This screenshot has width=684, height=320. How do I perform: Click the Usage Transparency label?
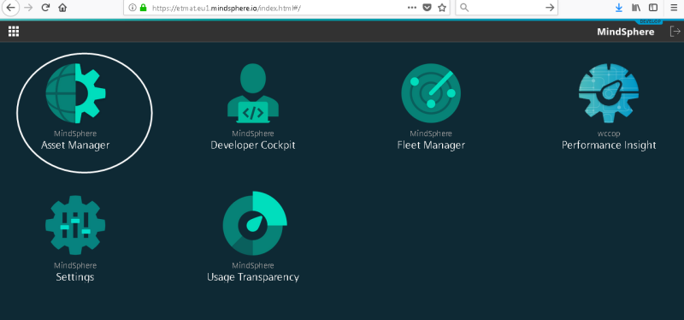coord(253,276)
